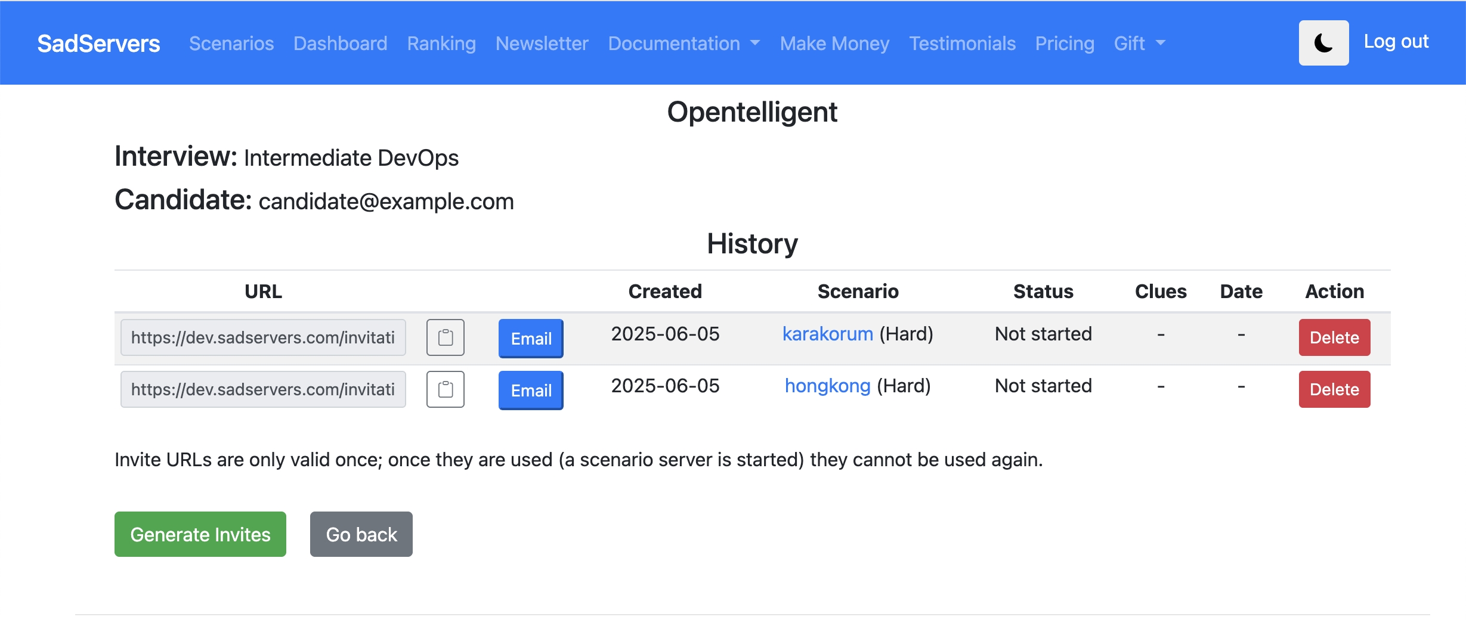Go to the Scenarios page
This screenshot has width=1466, height=626.
tap(231, 44)
